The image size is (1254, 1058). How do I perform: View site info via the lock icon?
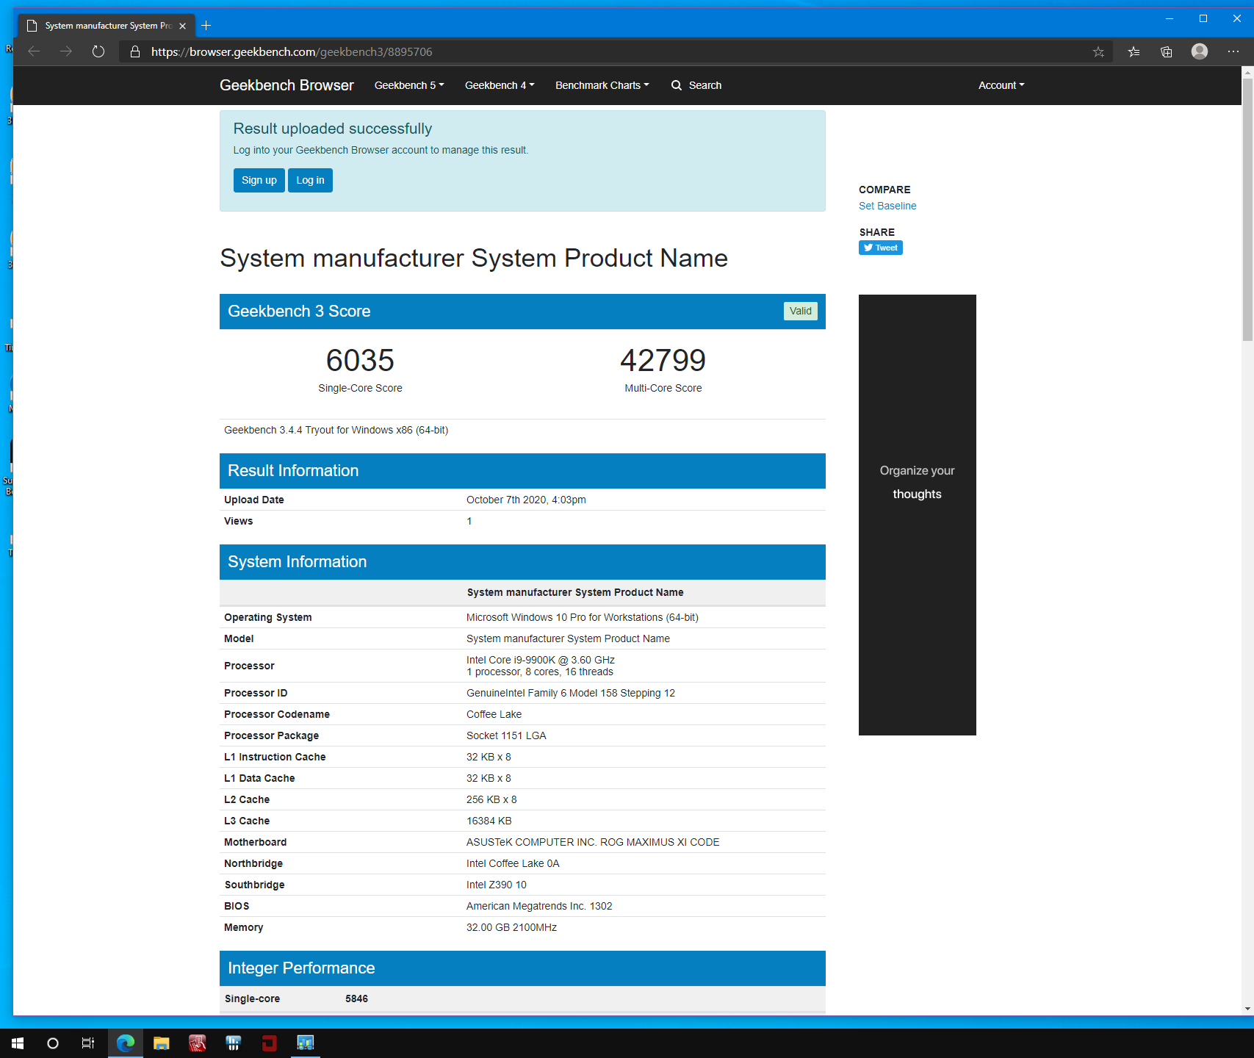click(x=135, y=51)
